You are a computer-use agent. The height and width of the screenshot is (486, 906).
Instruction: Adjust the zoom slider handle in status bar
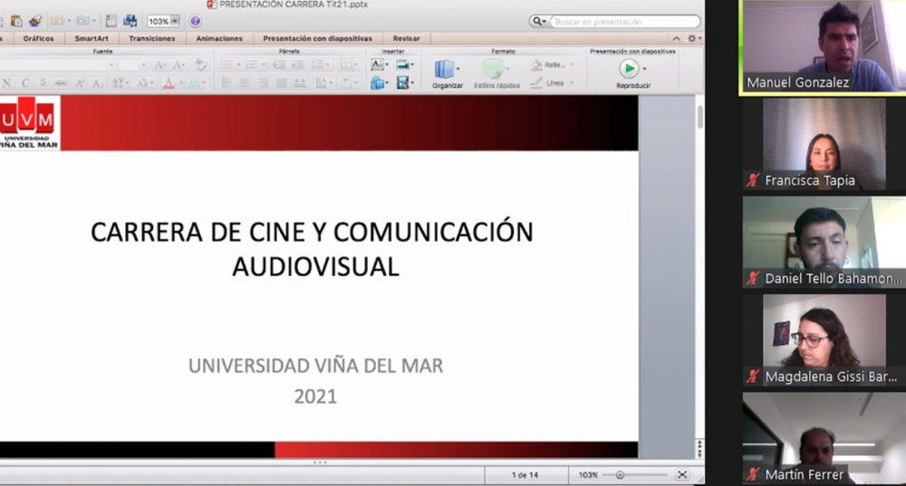click(620, 475)
